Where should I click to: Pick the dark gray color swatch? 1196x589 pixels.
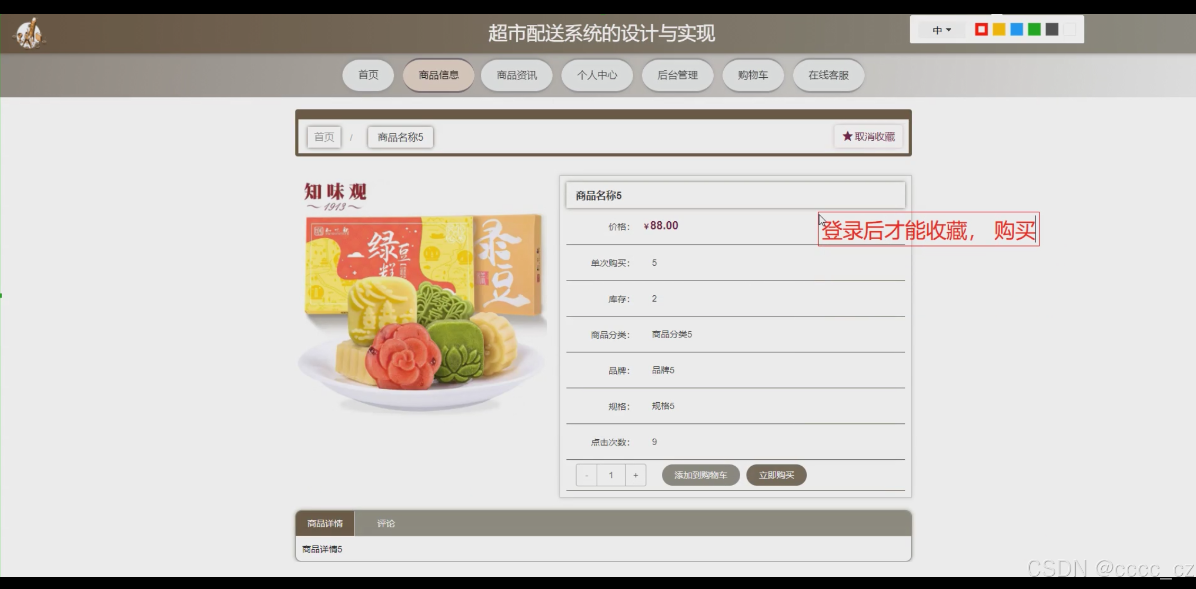tap(1052, 30)
